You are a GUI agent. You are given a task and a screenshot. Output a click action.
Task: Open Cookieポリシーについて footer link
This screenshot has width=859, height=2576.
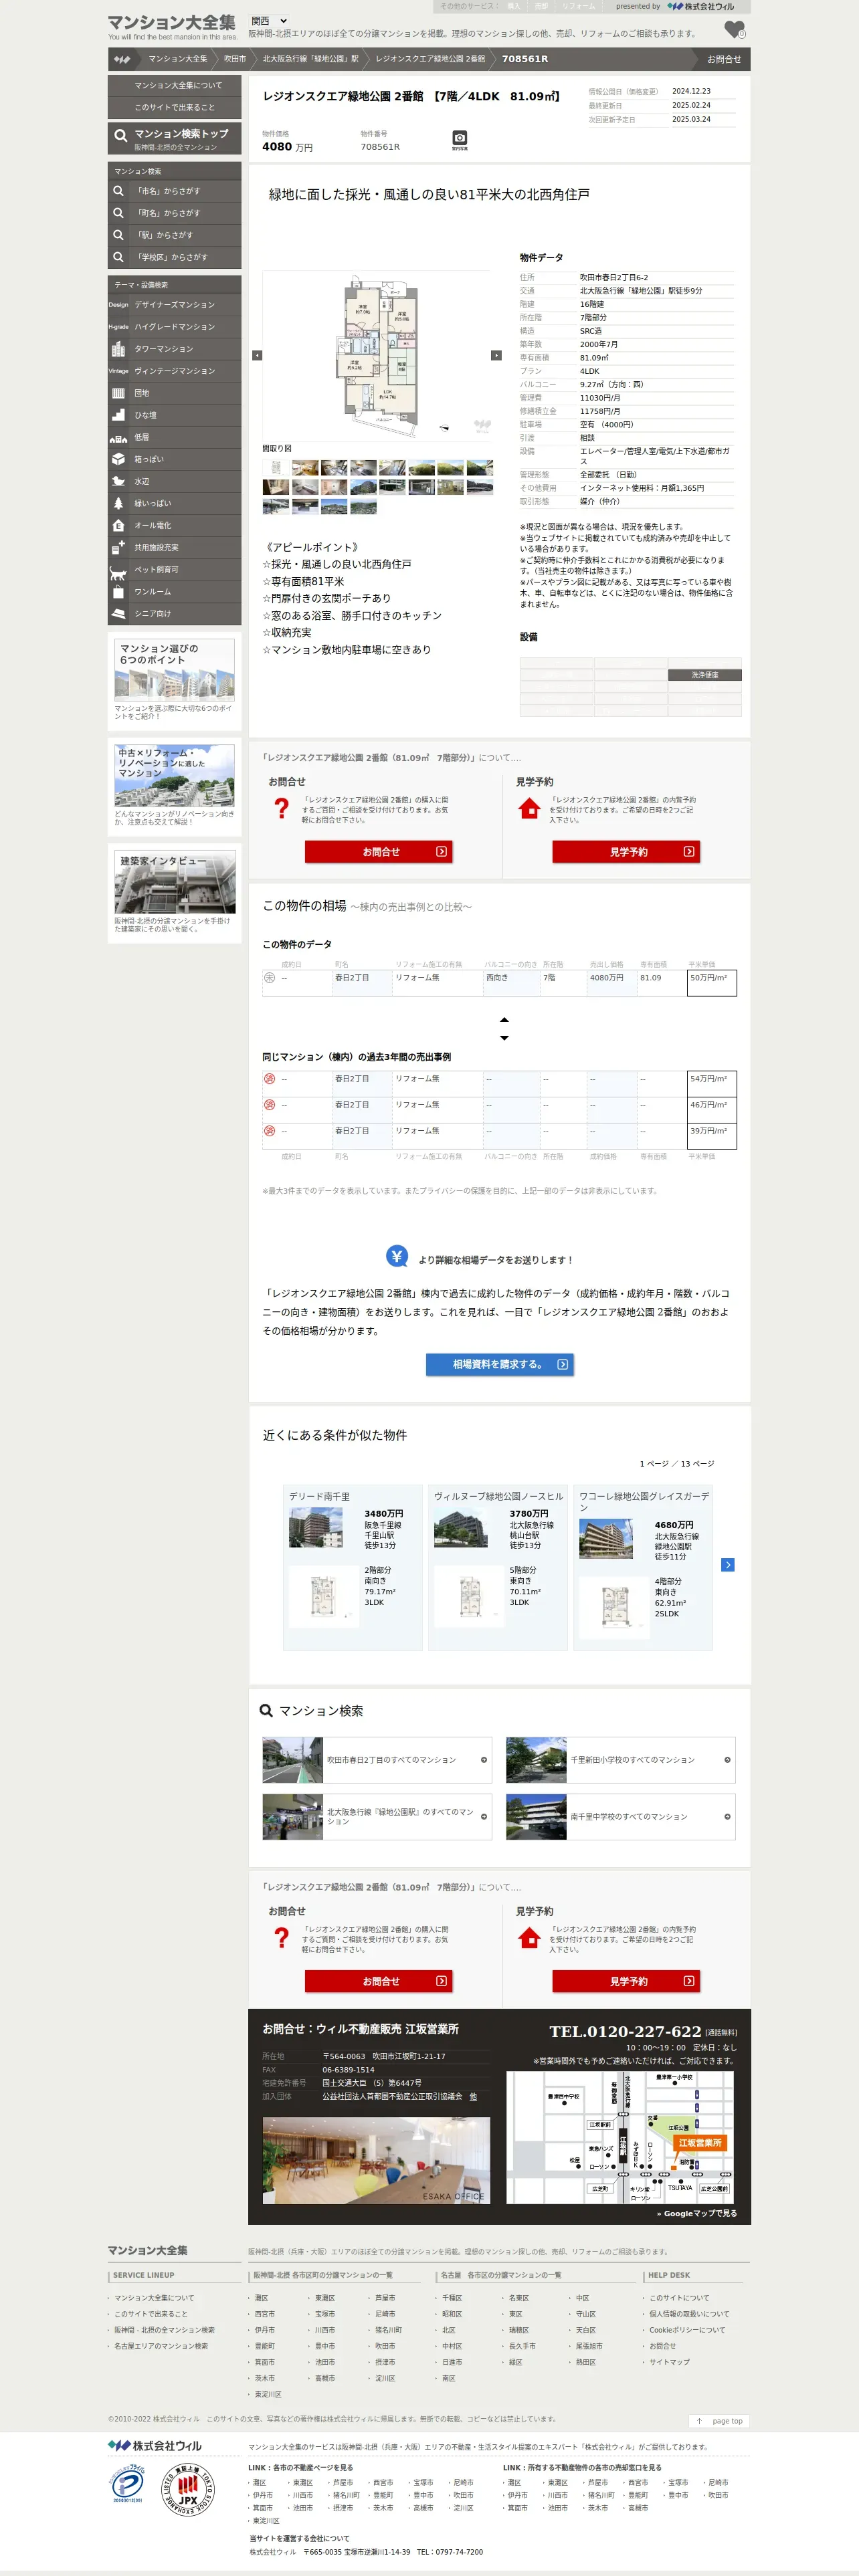(x=689, y=2330)
